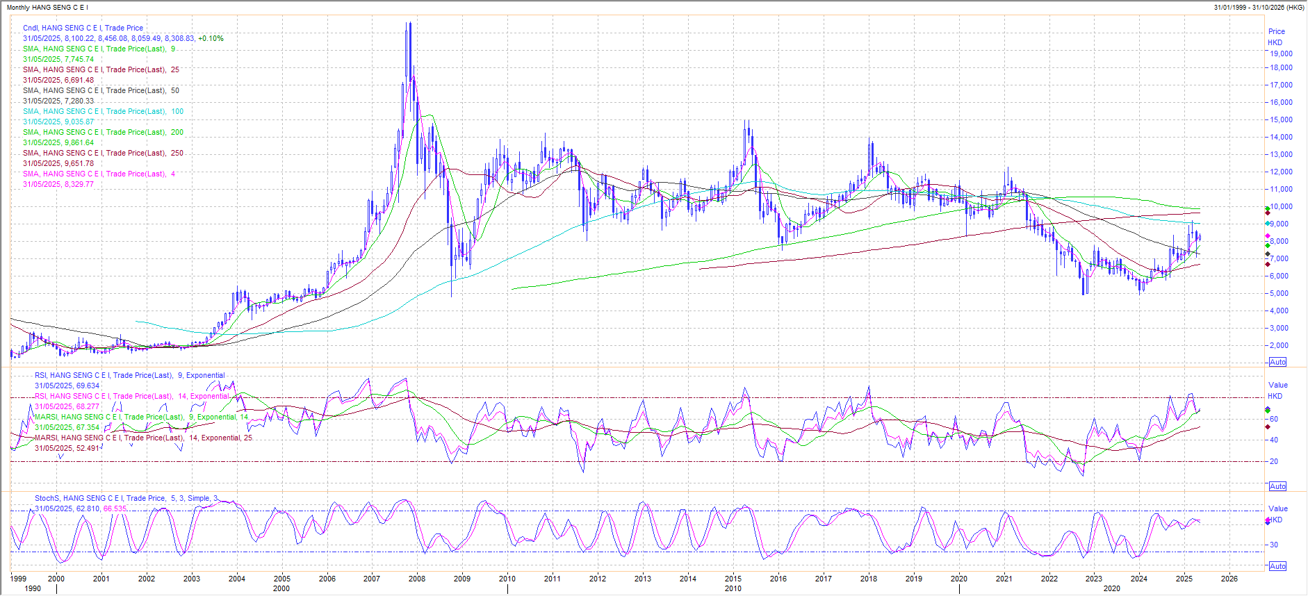The image size is (1308, 596).
Task: Select the dark red SMA 25 marker below 7,000
Action: (1268, 264)
